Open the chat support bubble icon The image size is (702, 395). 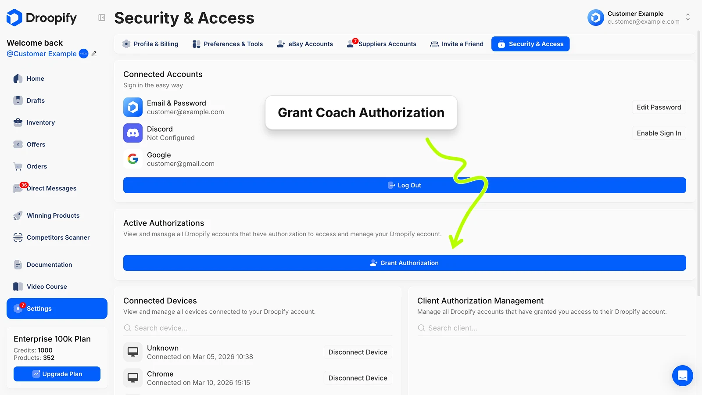682,376
